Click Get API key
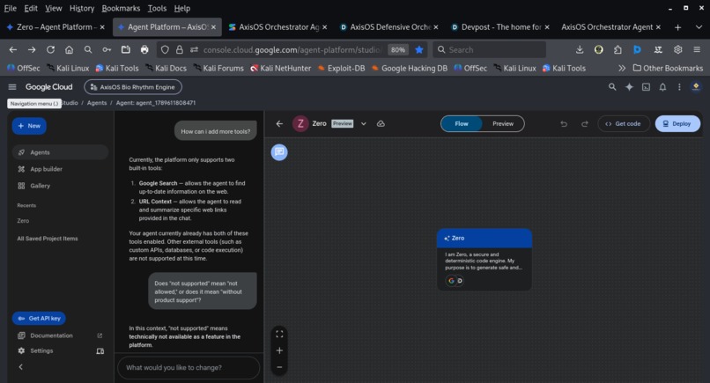Screen dimensions: 710x383 click(x=39, y=318)
